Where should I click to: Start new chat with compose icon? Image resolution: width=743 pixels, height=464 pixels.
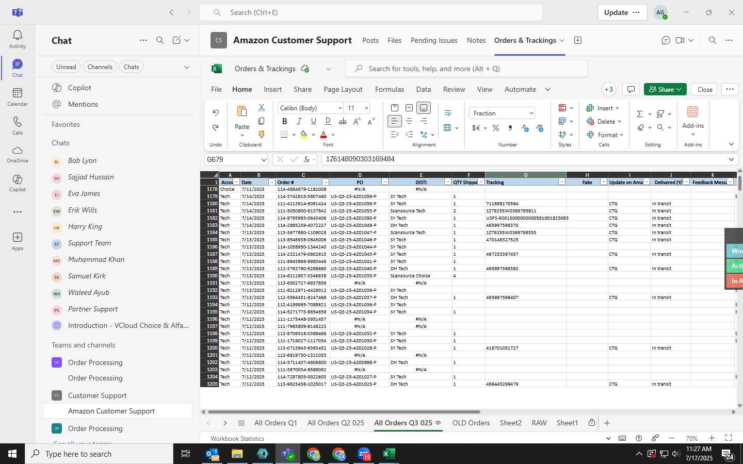176,40
